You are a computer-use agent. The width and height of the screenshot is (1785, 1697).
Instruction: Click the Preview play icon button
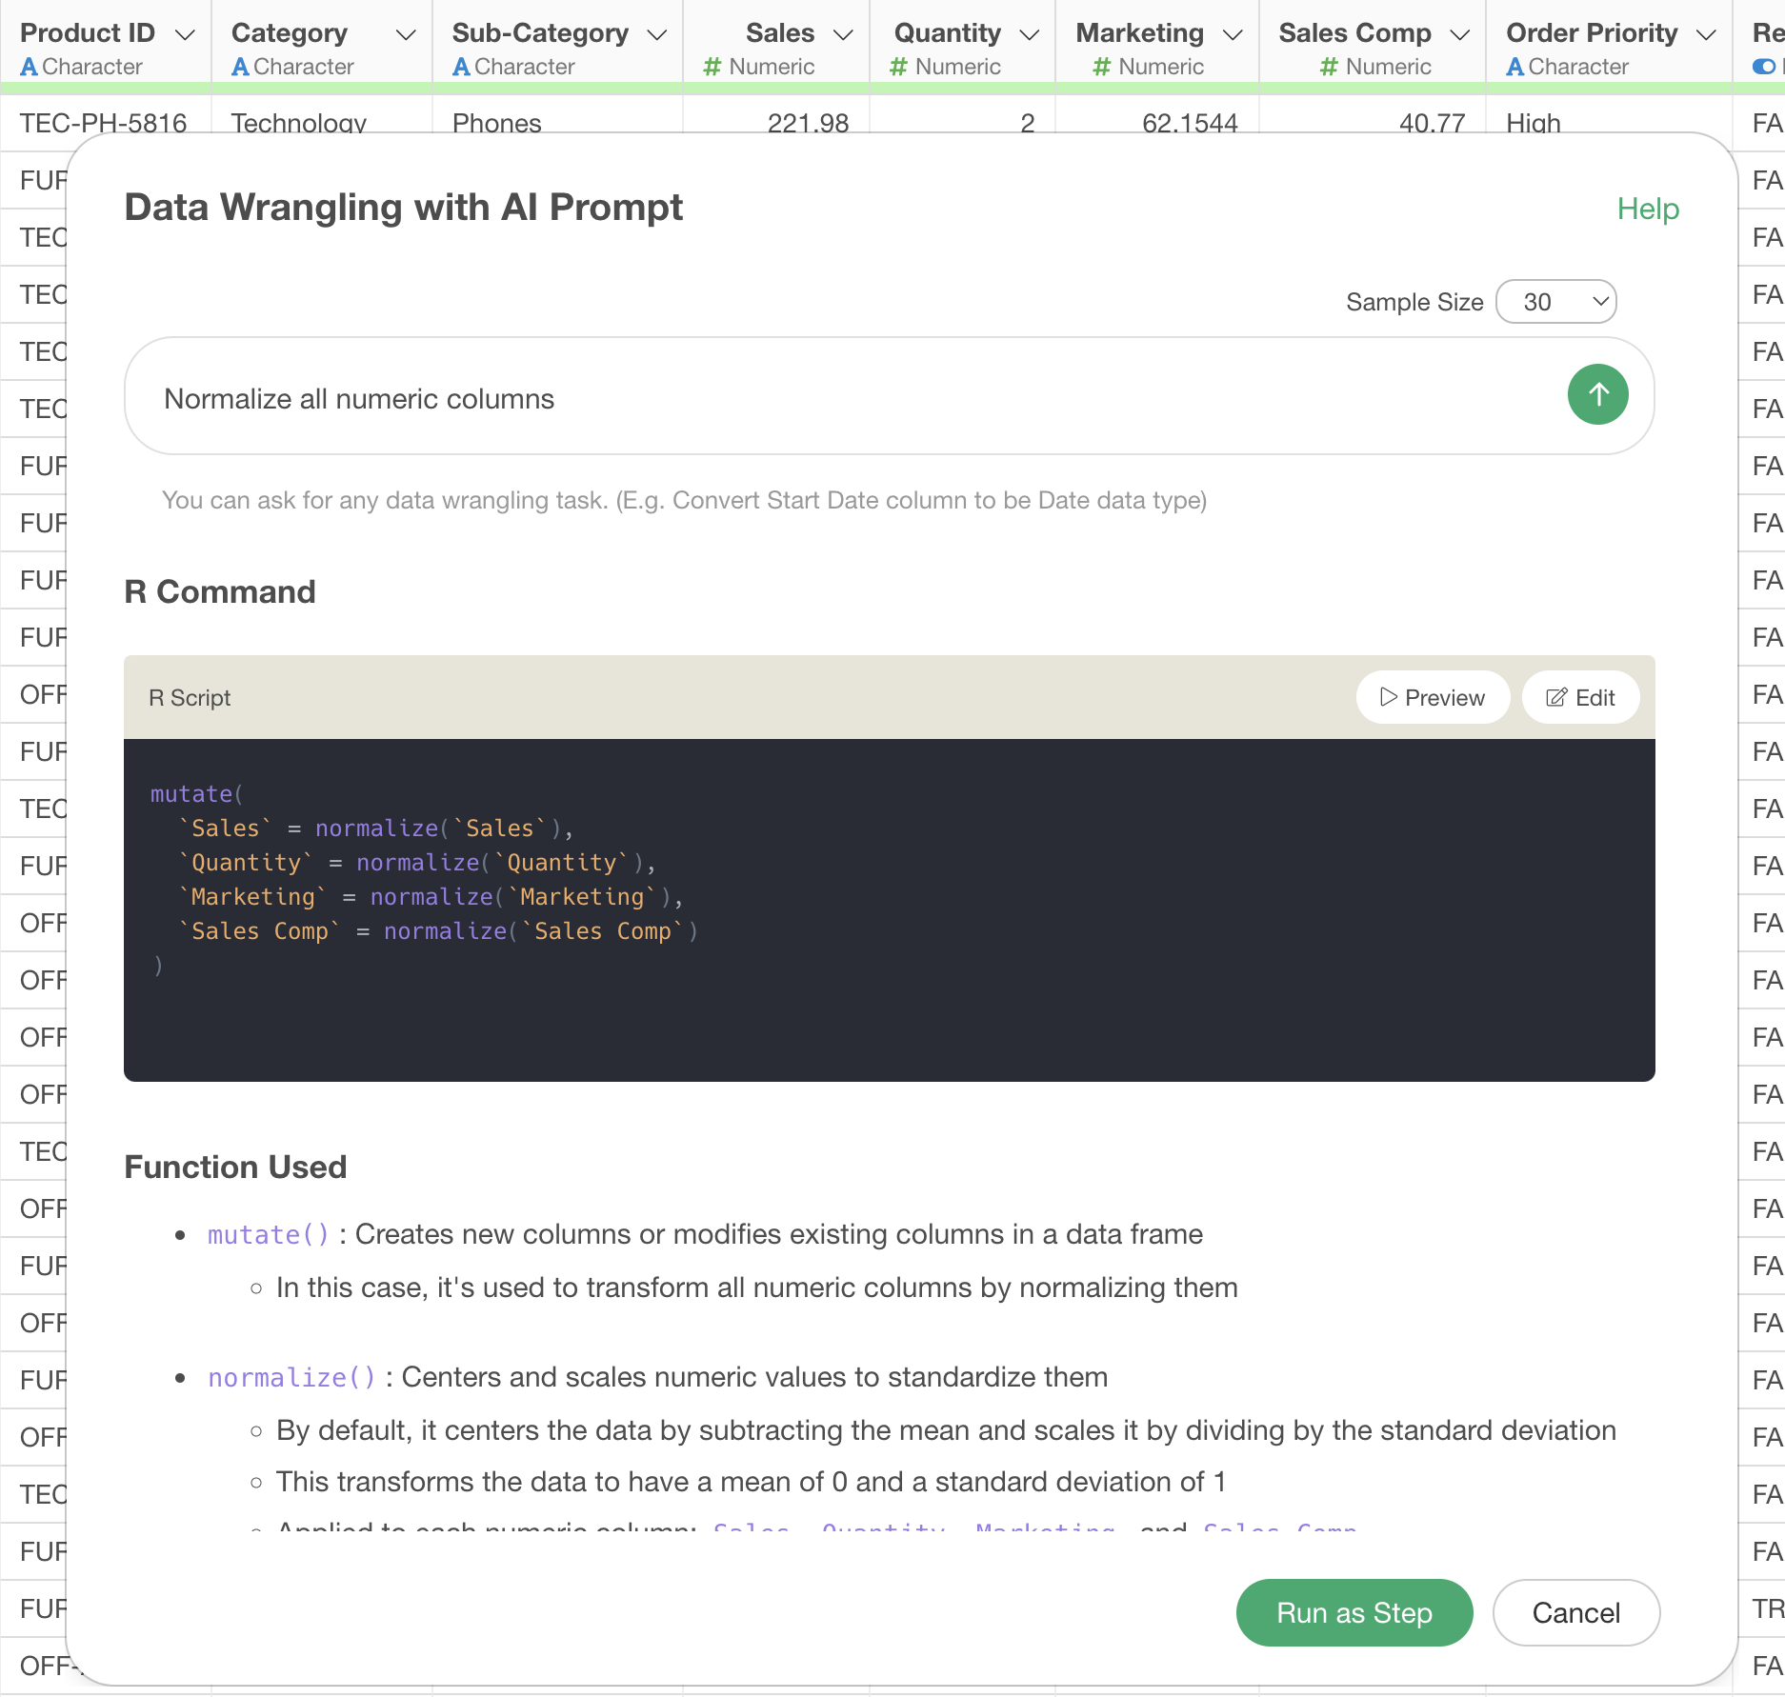[1432, 698]
